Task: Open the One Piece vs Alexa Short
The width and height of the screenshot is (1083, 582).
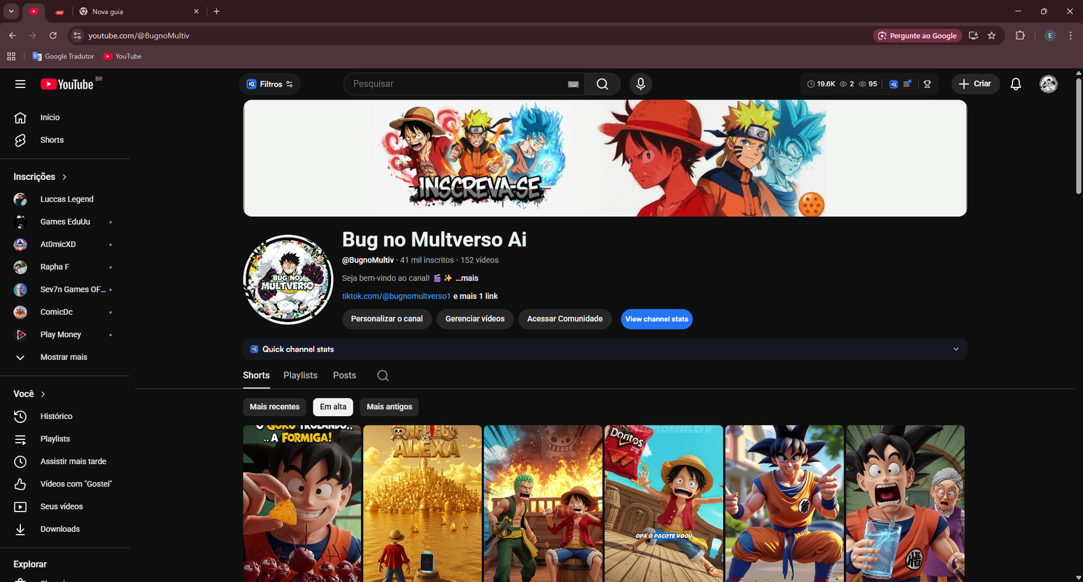Action: [x=422, y=503]
